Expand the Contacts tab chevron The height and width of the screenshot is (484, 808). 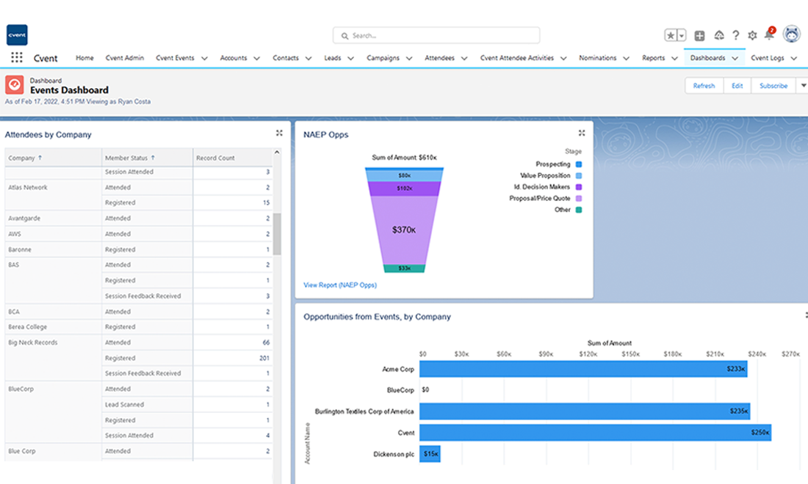click(x=309, y=59)
